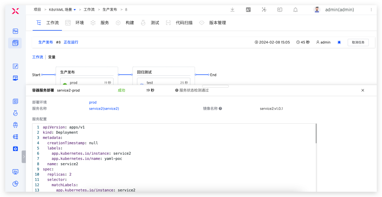Switch language with the translate icon
Image resolution: width=382 pixels, height=197 pixels.
[x=248, y=10]
